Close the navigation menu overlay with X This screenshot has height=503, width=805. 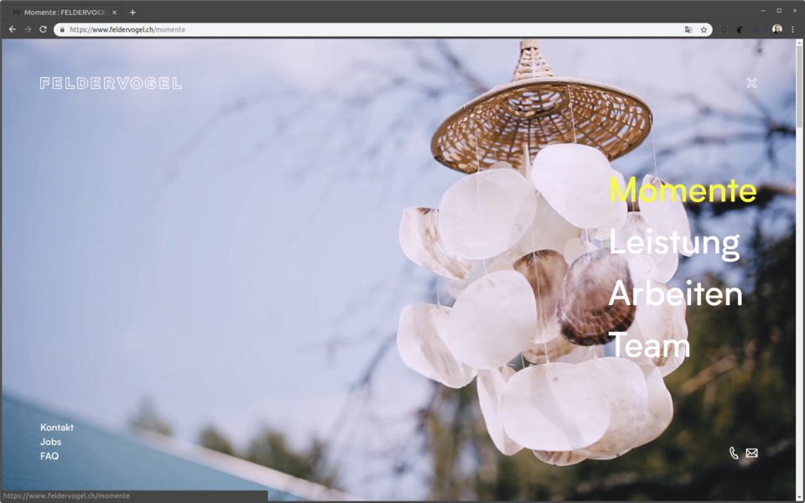pyautogui.click(x=751, y=83)
